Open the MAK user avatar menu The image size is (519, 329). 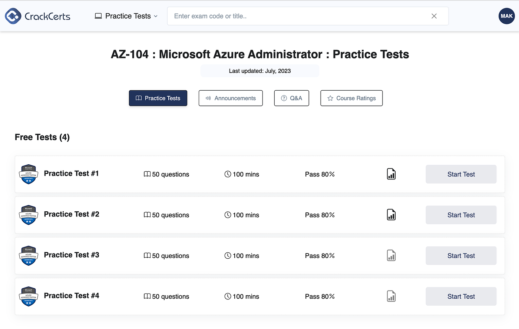506,16
